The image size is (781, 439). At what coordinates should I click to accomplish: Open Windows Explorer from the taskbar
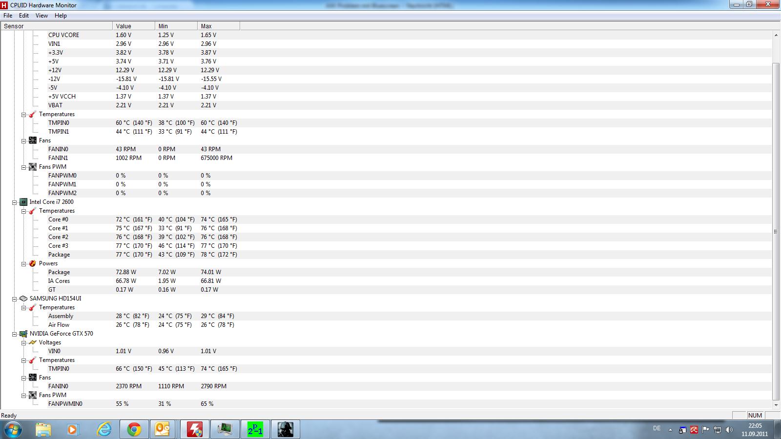[x=43, y=429]
